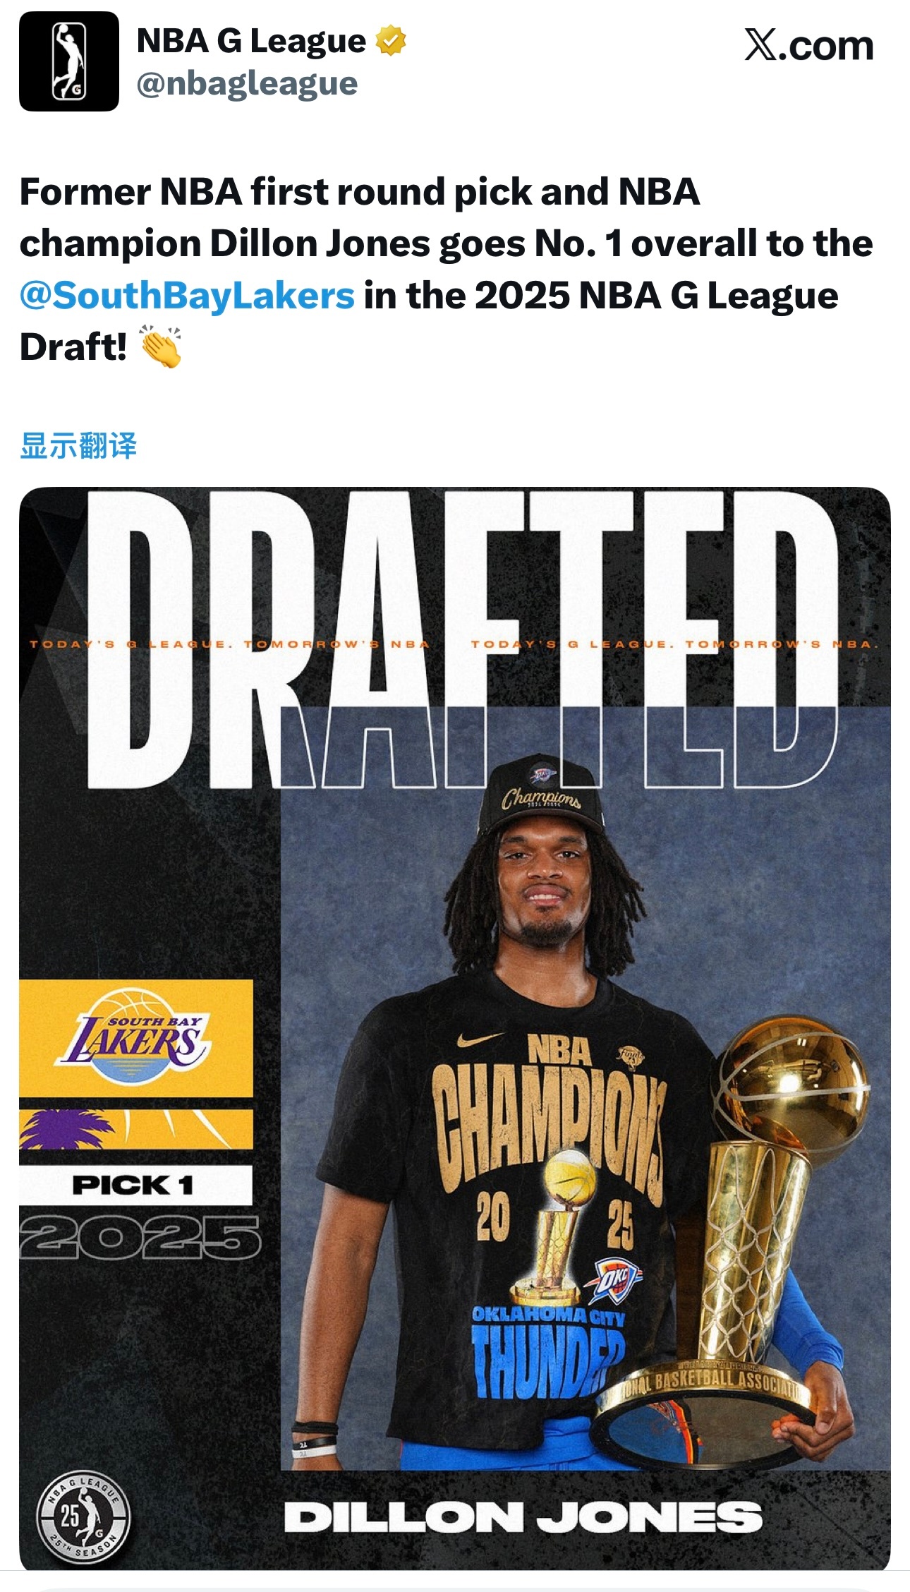Image resolution: width=910 pixels, height=1592 pixels.
Task: Open the @nbagleague handle
Action: (x=247, y=84)
